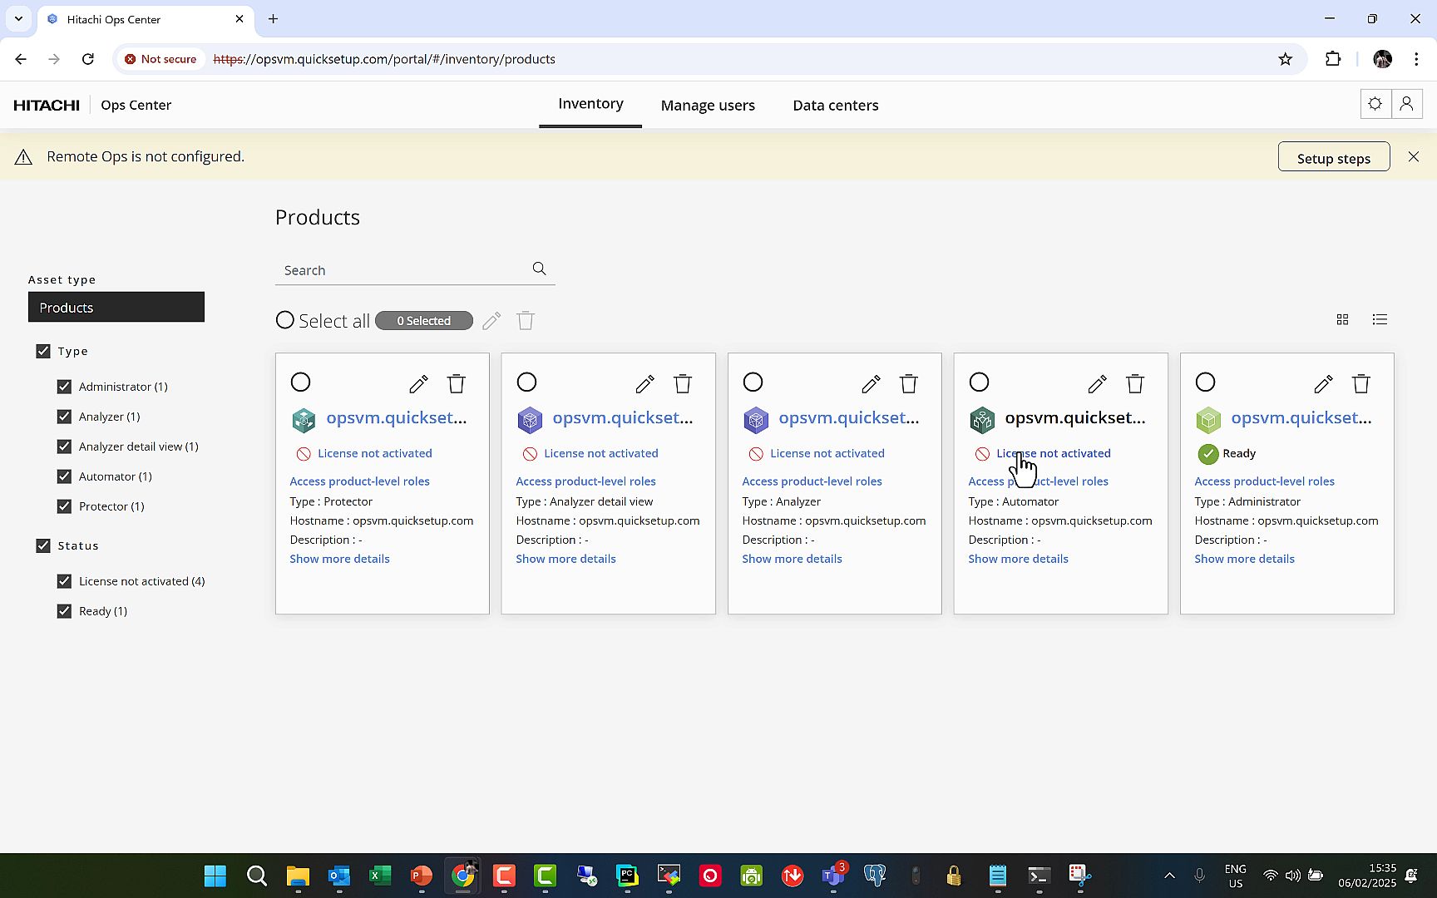Image resolution: width=1437 pixels, height=898 pixels.
Task: Select the Protector product card circle
Action: [301, 382]
